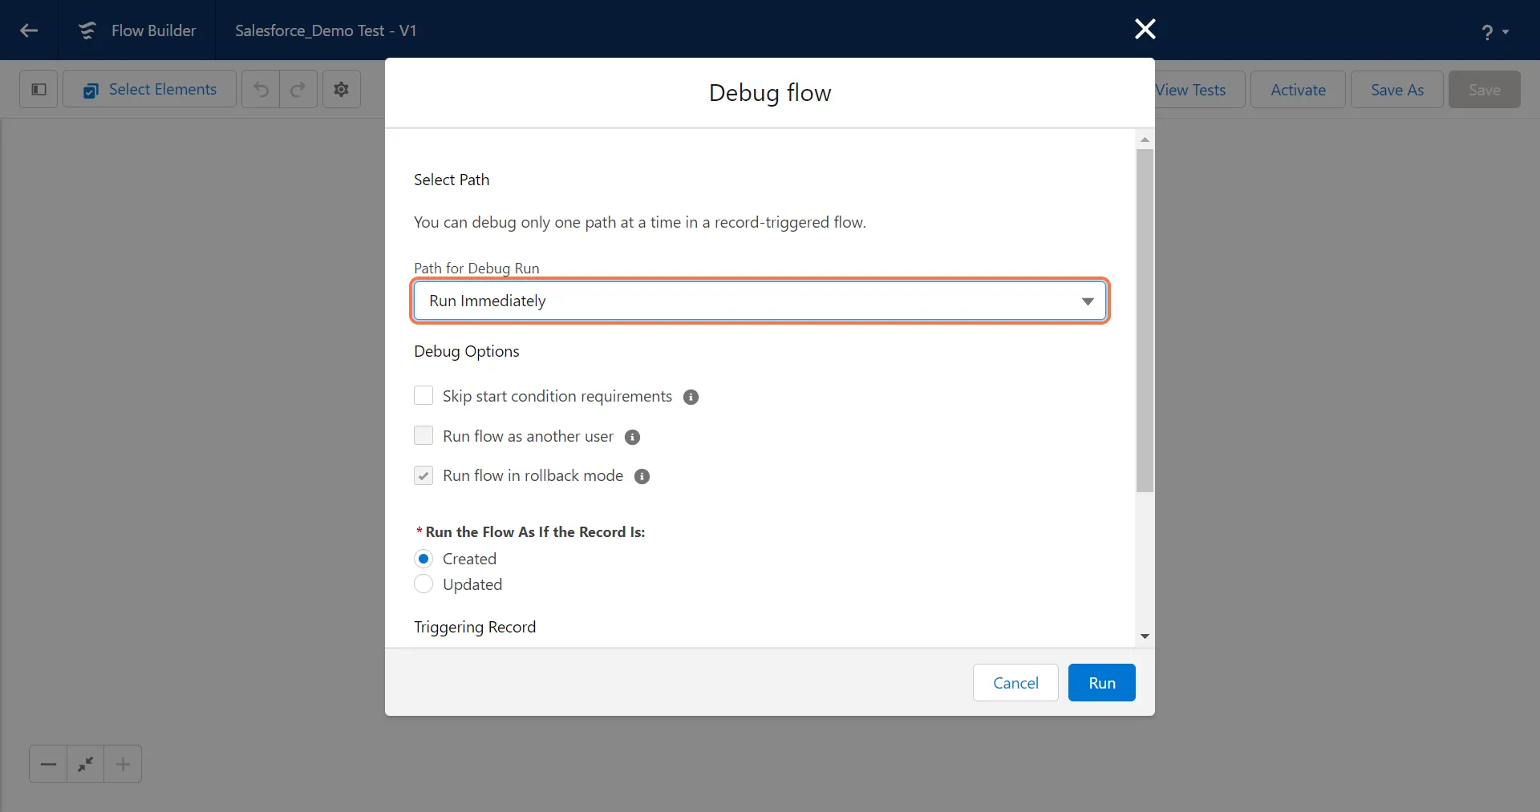Close the Debug flow modal with X

click(1145, 29)
